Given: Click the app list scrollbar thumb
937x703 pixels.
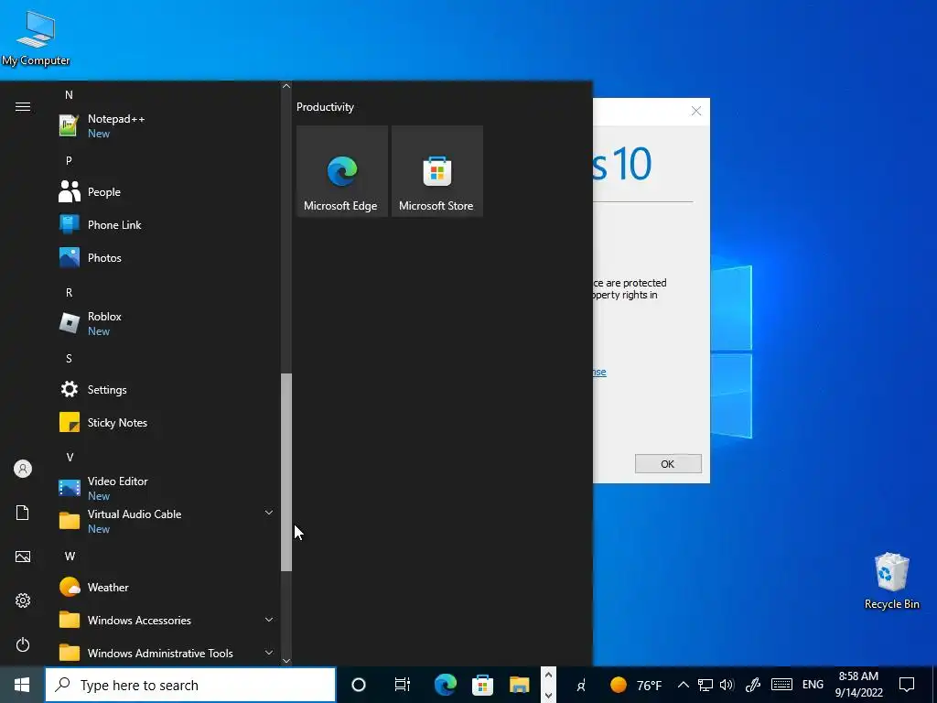Looking at the screenshot, I should [x=286, y=472].
